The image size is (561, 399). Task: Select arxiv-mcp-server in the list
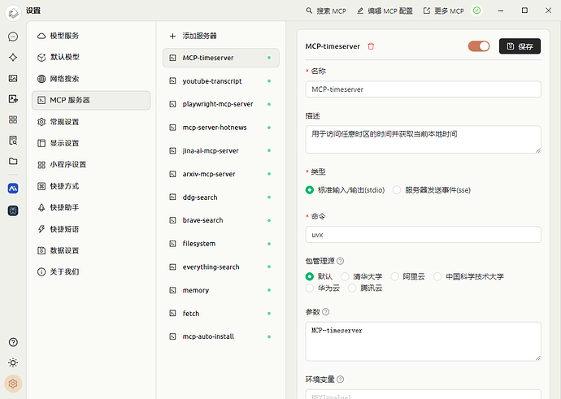[221, 174]
